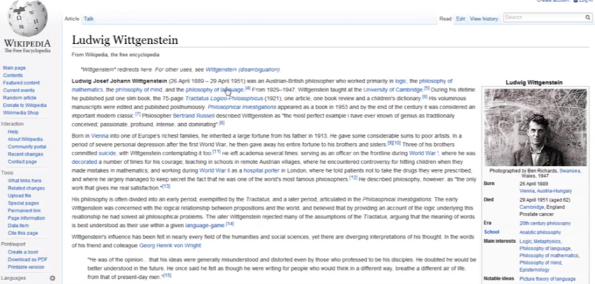
Task: Follow the Vienna link in article text
Action: click(x=100, y=136)
